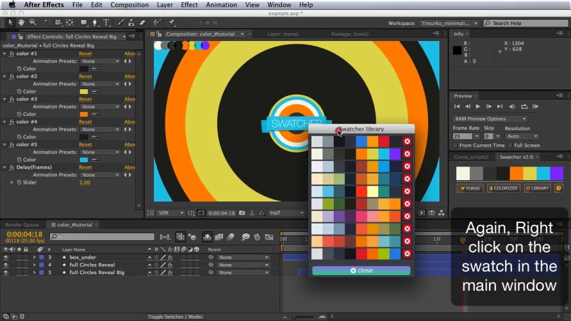Select the Rectangle shape tool

tap(84, 23)
